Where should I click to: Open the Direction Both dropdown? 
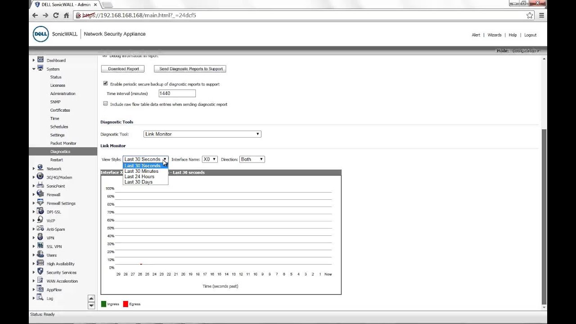pyautogui.click(x=252, y=159)
